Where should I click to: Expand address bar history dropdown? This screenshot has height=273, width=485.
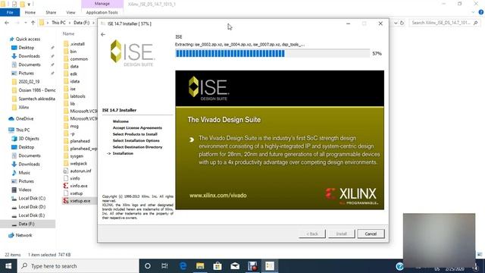pyautogui.click(x=396, y=23)
